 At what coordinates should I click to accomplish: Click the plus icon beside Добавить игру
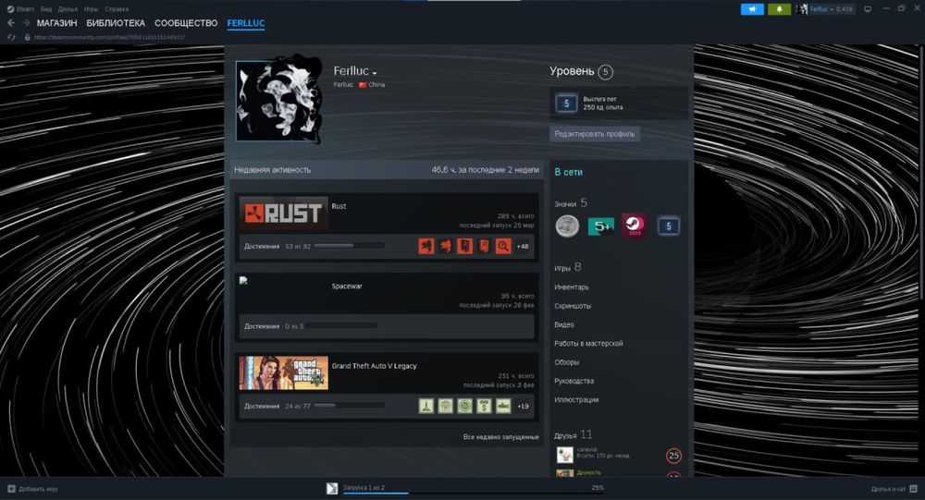click(x=11, y=489)
